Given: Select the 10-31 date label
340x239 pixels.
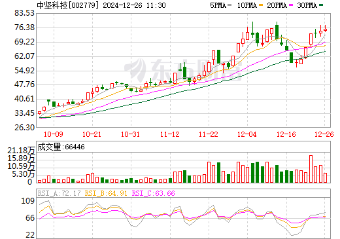Looking at the screenshot, I should 130,134.
